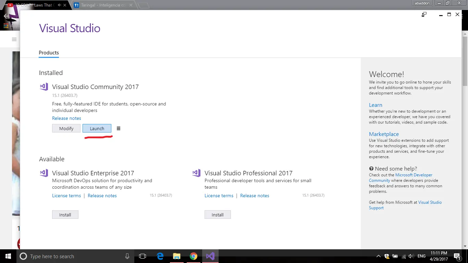This screenshot has width=468, height=263.
Task: Open File Explorer from the taskbar
Action: [x=177, y=256]
